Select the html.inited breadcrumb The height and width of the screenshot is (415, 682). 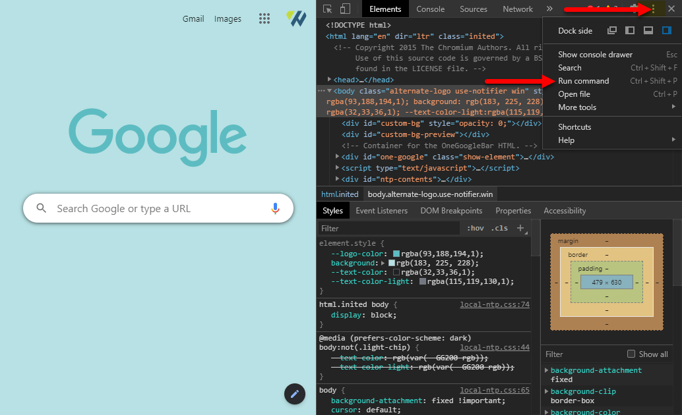pyautogui.click(x=340, y=194)
